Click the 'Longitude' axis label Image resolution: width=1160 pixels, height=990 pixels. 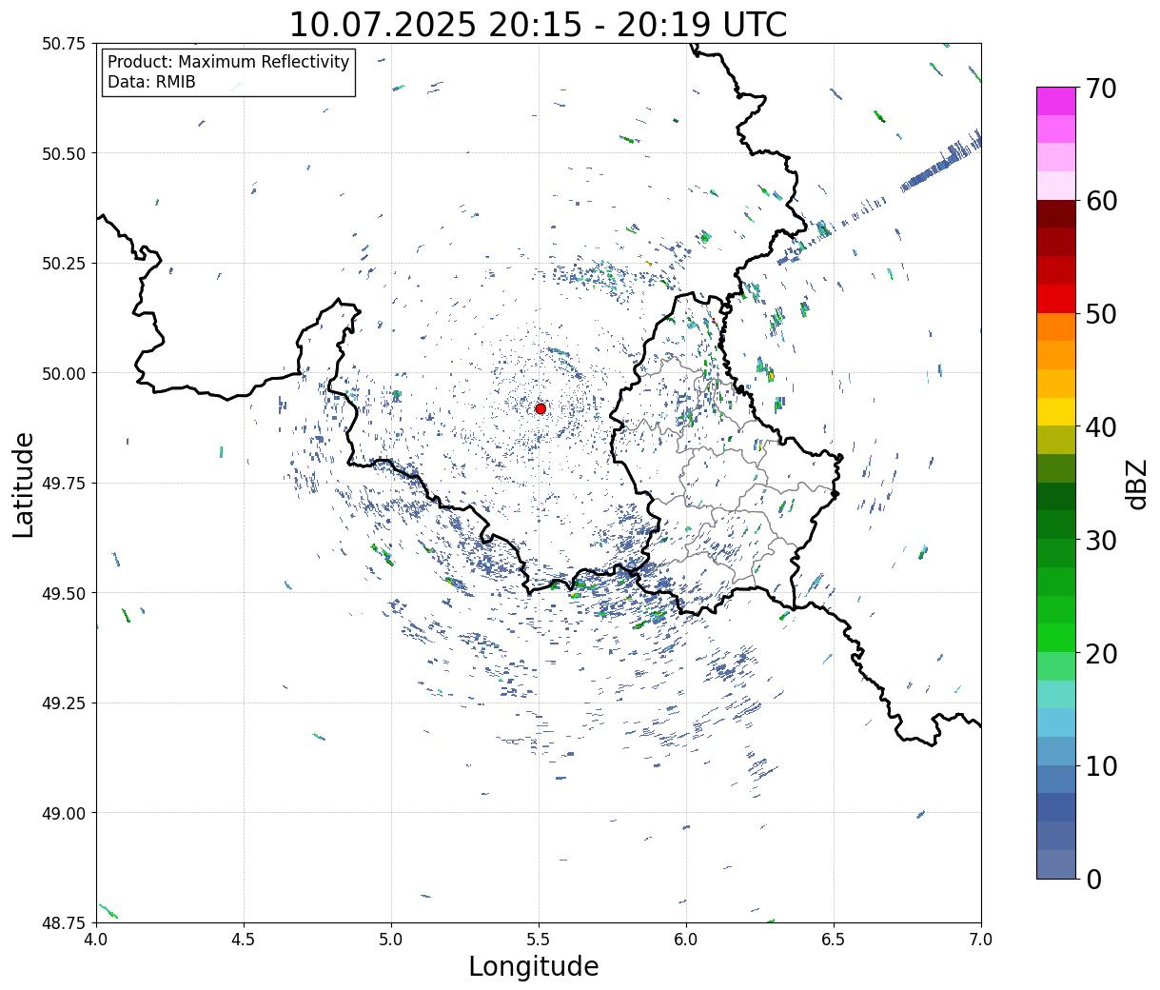[x=534, y=966]
